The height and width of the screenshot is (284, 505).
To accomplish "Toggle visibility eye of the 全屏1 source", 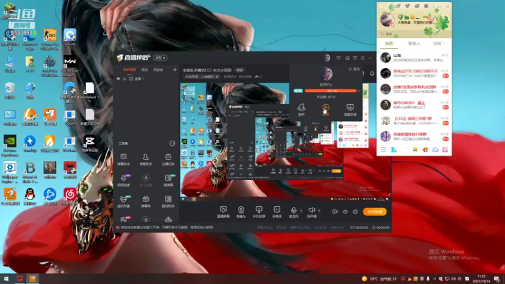I will click(x=118, y=78).
